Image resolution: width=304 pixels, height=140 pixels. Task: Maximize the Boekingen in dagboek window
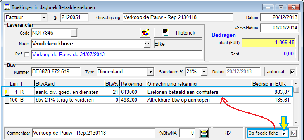point(281,7)
